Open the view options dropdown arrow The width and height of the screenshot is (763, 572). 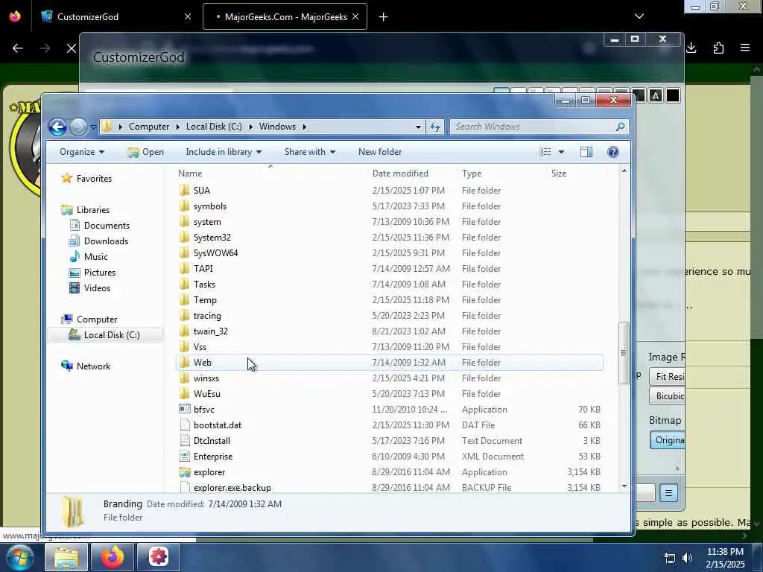click(561, 152)
